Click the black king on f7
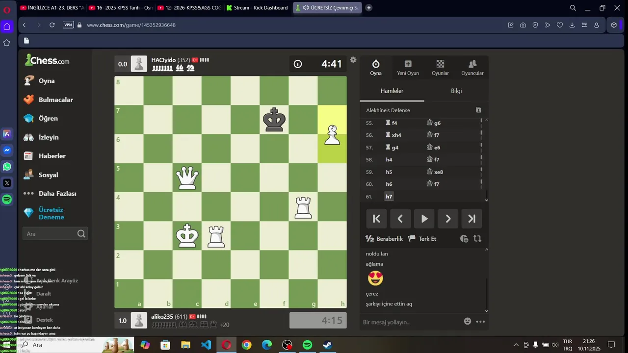This screenshot has width=628, height=353. 274,120
